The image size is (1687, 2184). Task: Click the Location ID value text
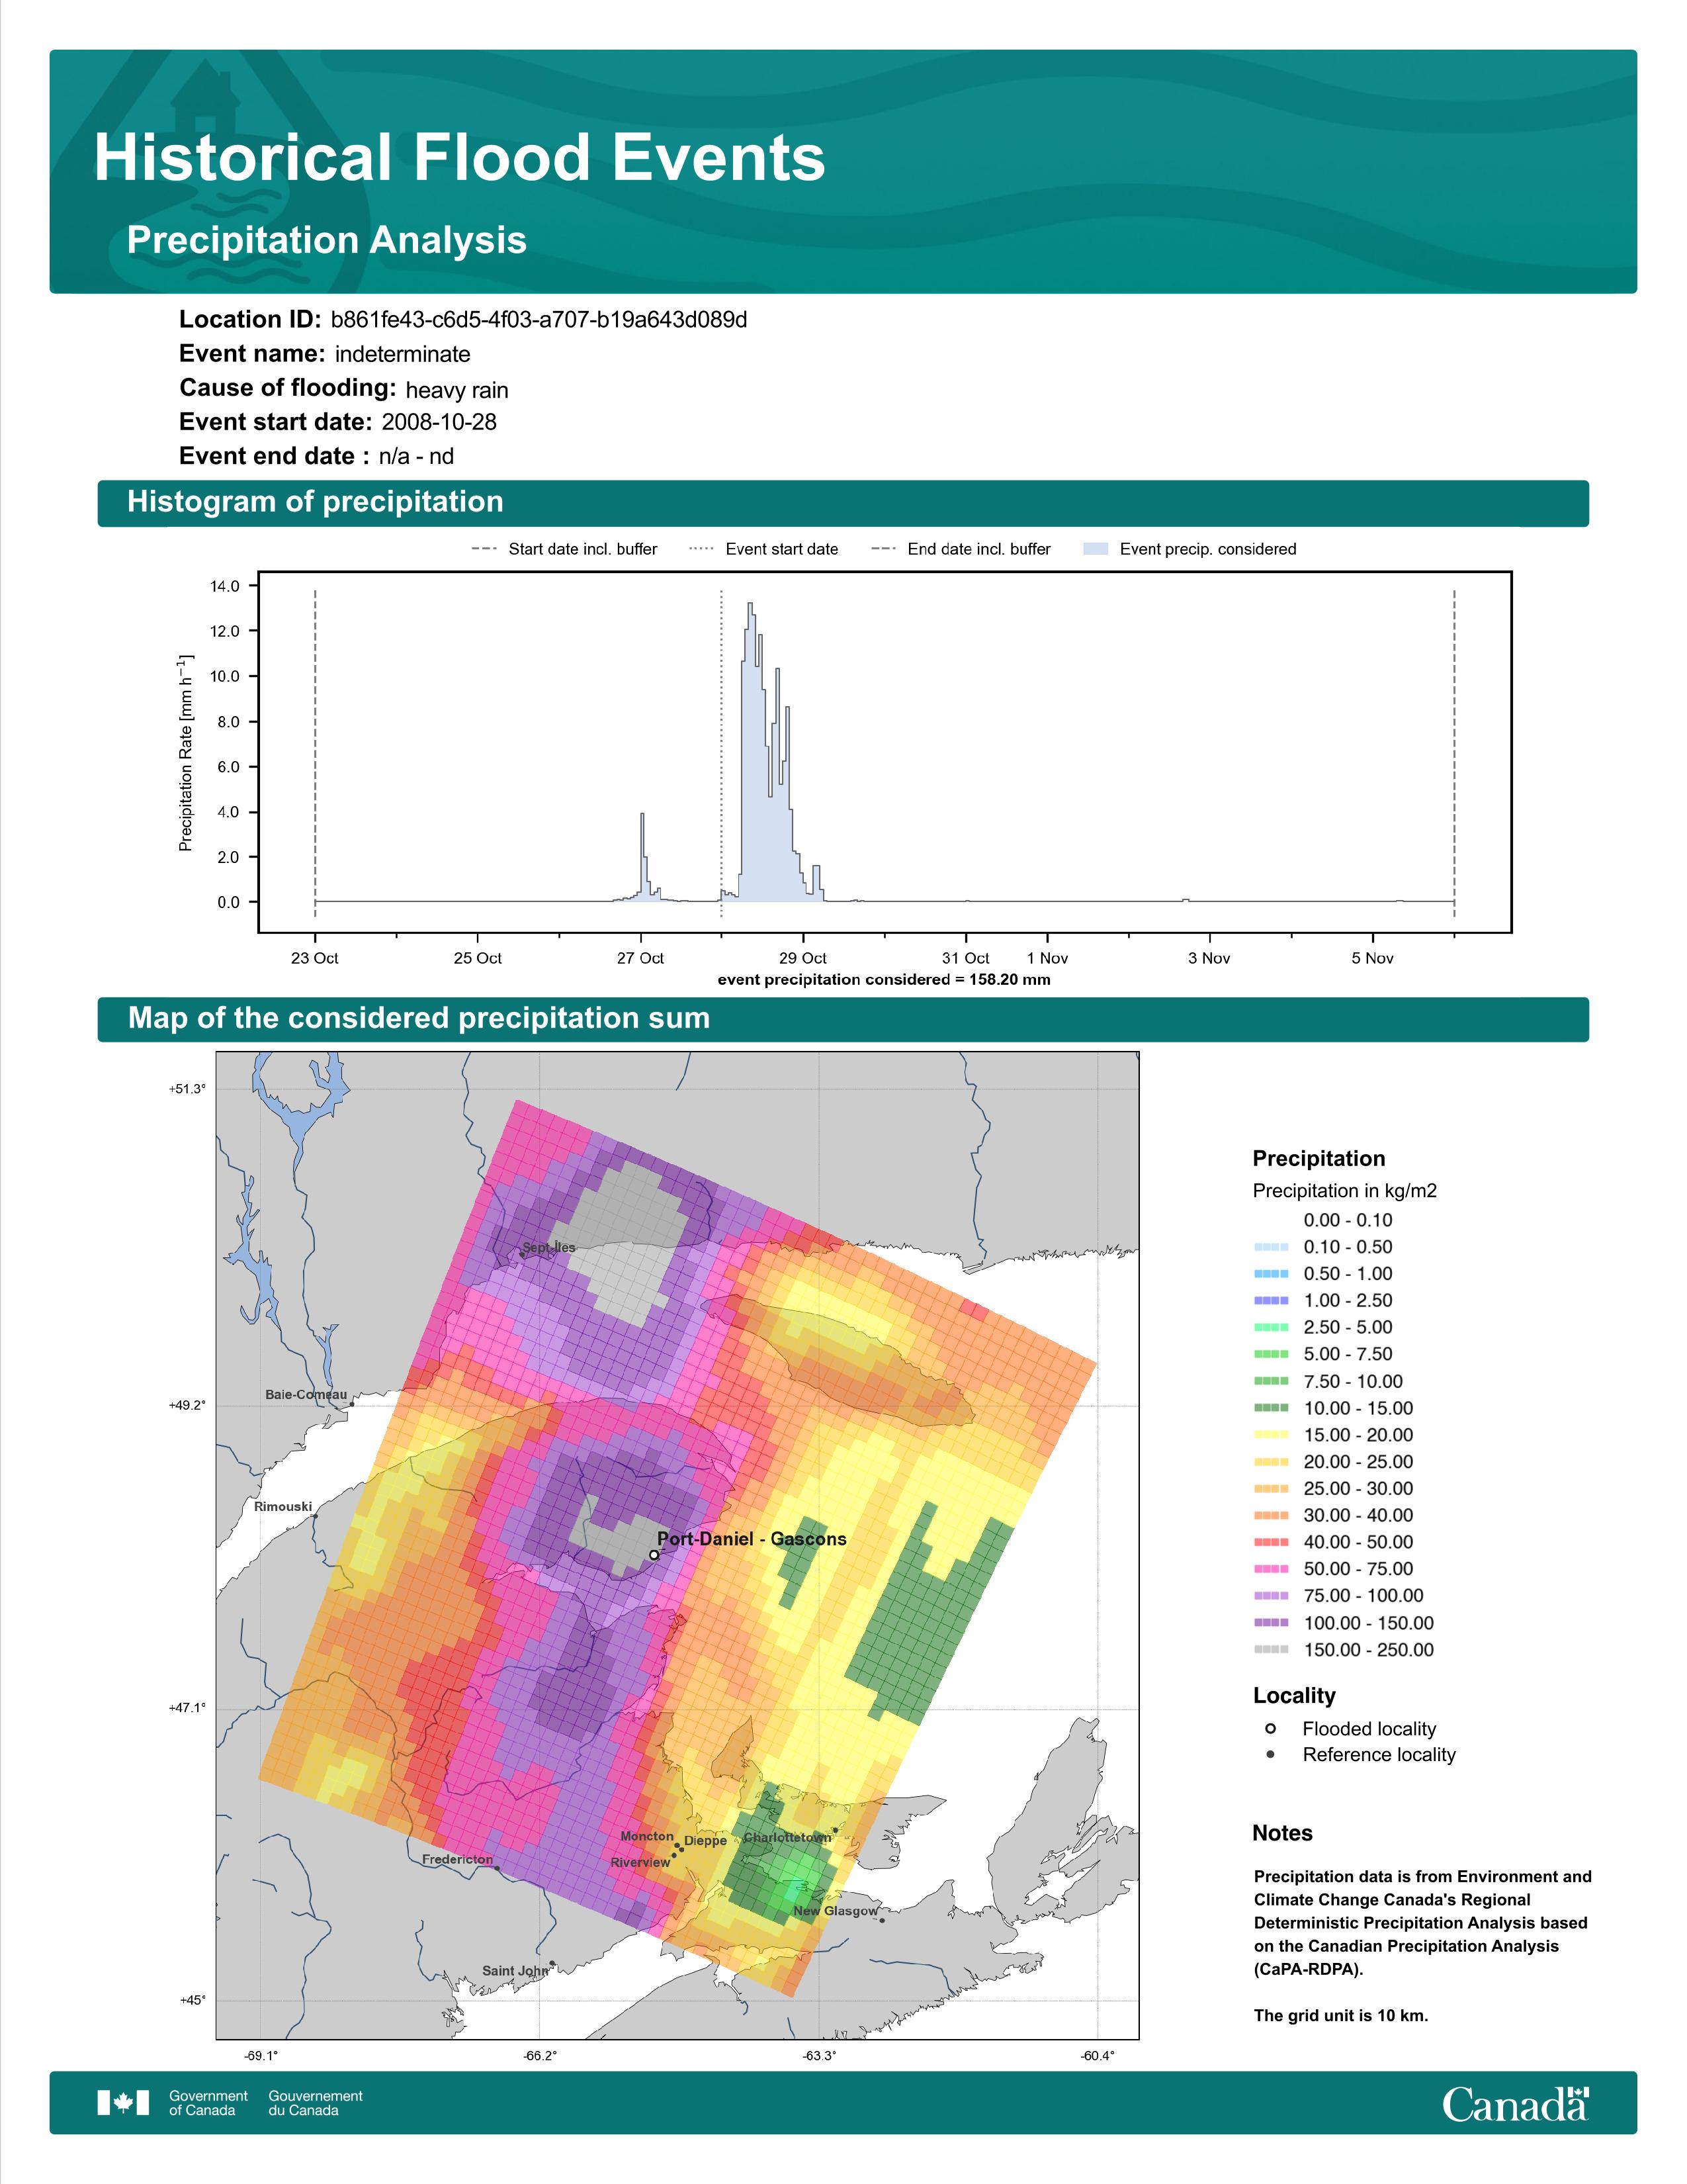coord(539,320)
